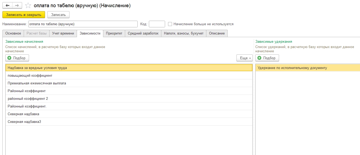Open the Средний заработок tab

pyautogui.click(x=143, y=33)
